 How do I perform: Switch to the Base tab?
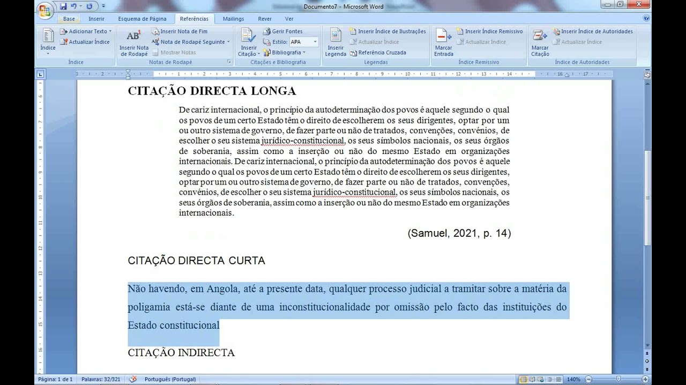[x=69, y=19]
